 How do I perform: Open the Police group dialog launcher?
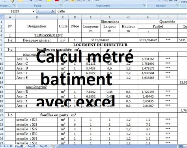tap(61, 5)
